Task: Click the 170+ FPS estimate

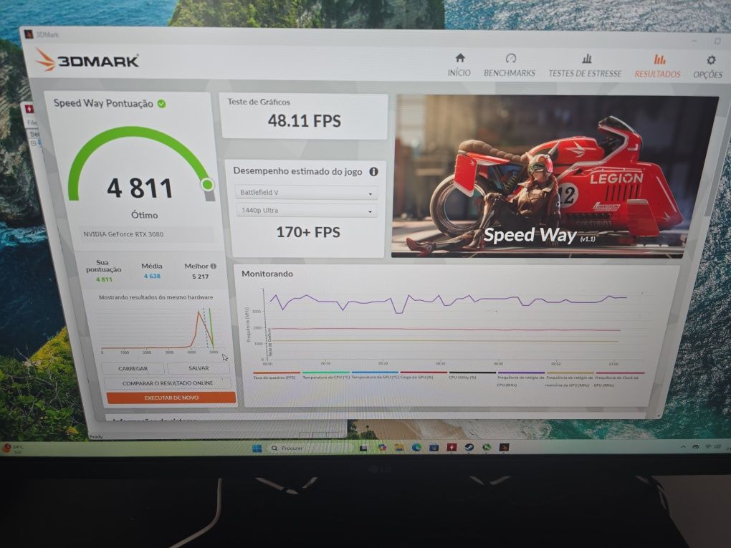Action: (x=308, y=232)
